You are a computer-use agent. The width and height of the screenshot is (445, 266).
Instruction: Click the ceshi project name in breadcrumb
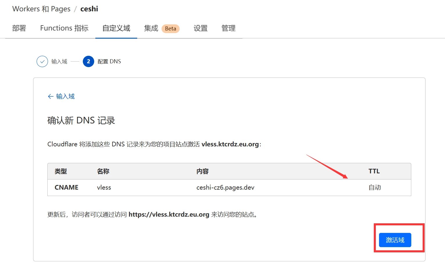(x=89, y=9)
